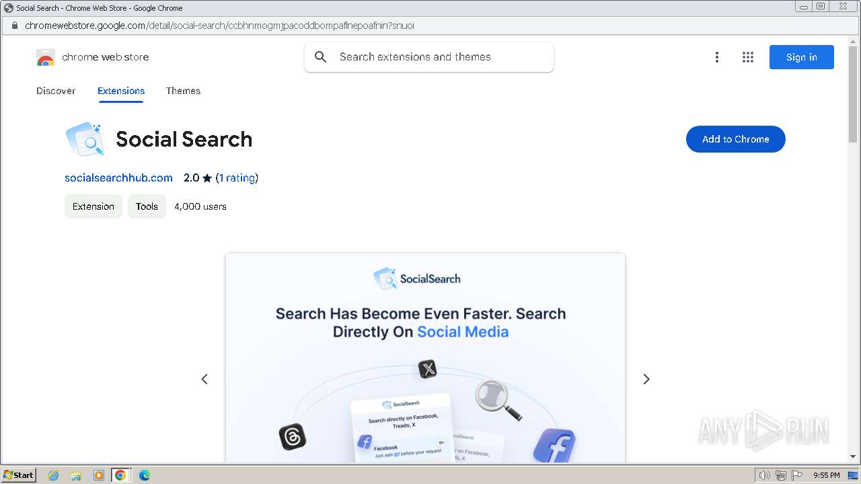The height and width of the screenshot is (484, 861).
Task: Switch to the Themes tab
Action: pyautogui.click(x=183, y=91)
